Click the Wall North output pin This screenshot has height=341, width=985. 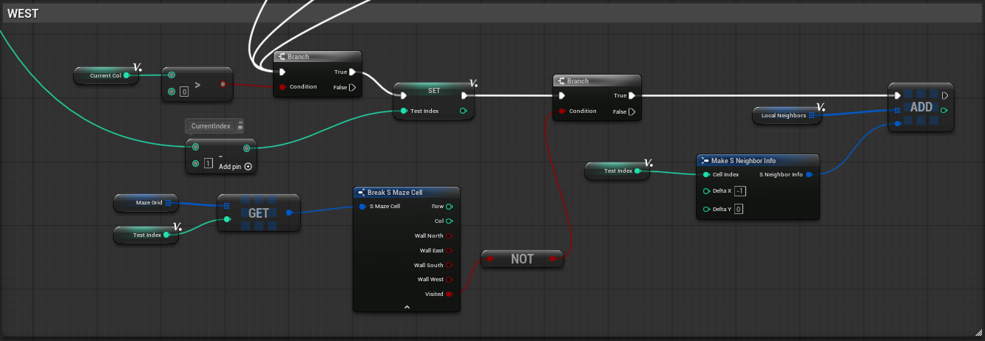click(x=450, y=236)
